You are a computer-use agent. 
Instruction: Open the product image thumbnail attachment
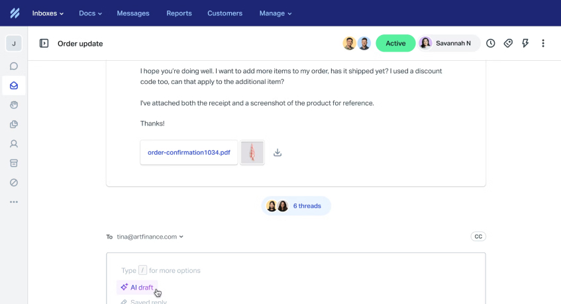pyautogui.click(x=252, y=153)
